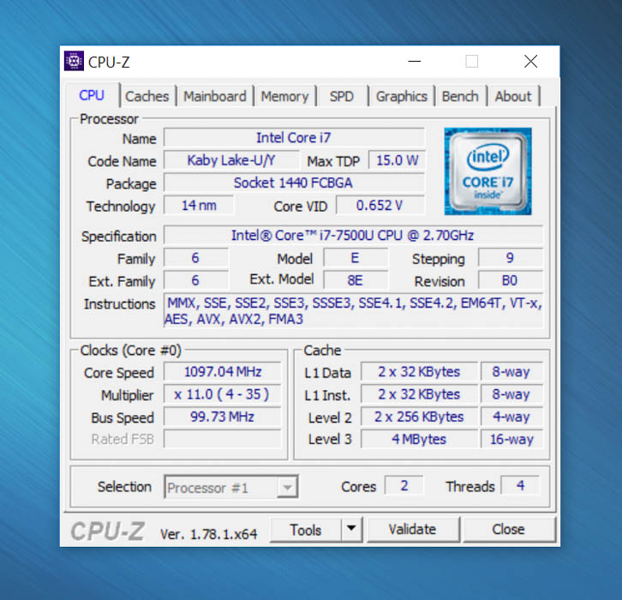Open the About tab
The width and height of the screenshot is (622, 600).
tap(513, 96)
